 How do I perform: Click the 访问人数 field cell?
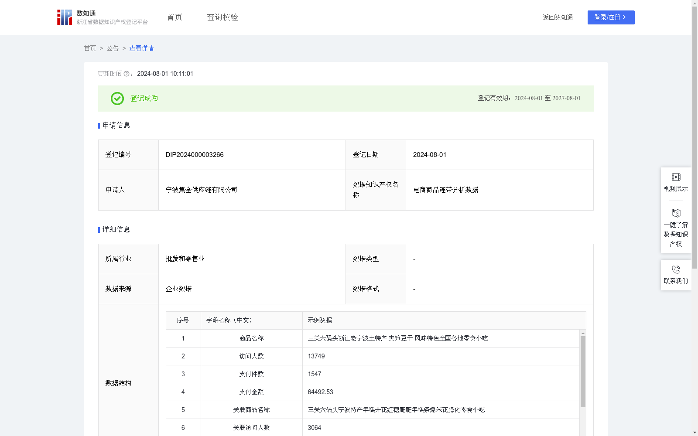[252, 356]
